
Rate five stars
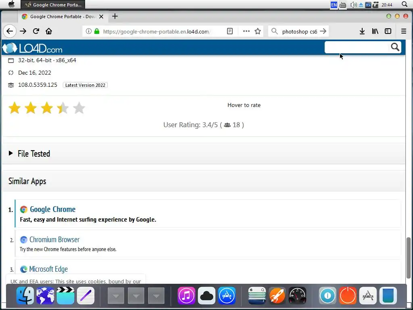[79, 108]
